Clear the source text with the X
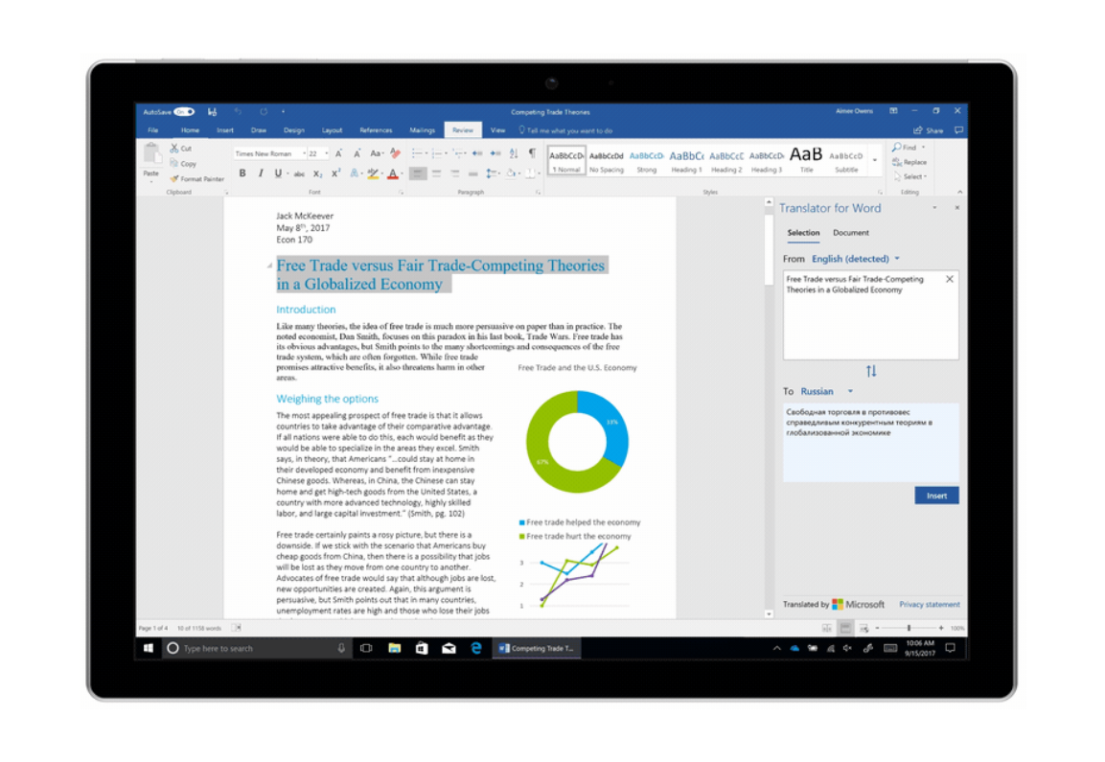 (x=949, y=280)
